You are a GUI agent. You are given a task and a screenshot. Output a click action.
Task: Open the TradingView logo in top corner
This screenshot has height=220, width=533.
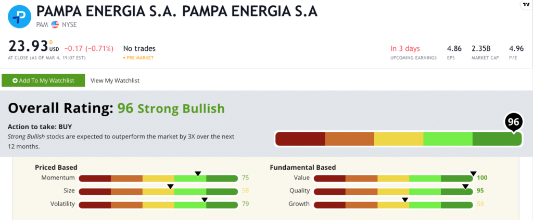(x=525, y=4)
